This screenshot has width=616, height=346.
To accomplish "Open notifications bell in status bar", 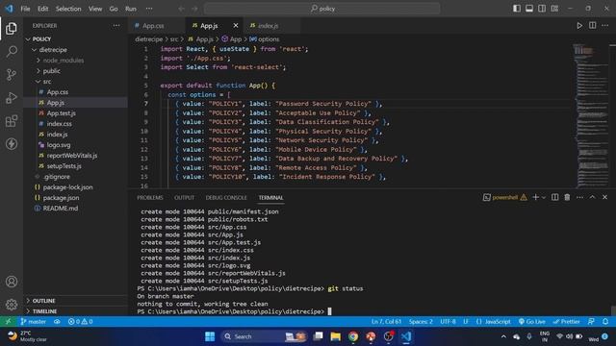I will click(x=605, y=321).
